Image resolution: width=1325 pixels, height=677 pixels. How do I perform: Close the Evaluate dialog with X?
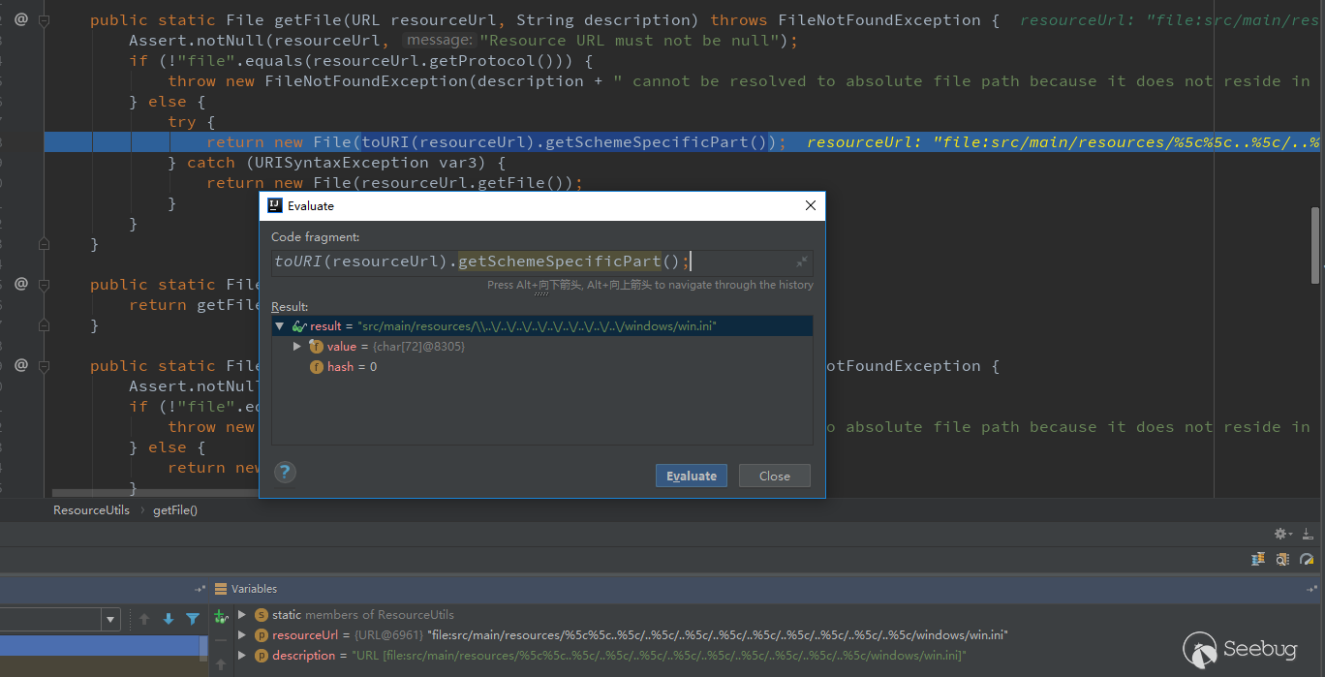click(811, 205)
